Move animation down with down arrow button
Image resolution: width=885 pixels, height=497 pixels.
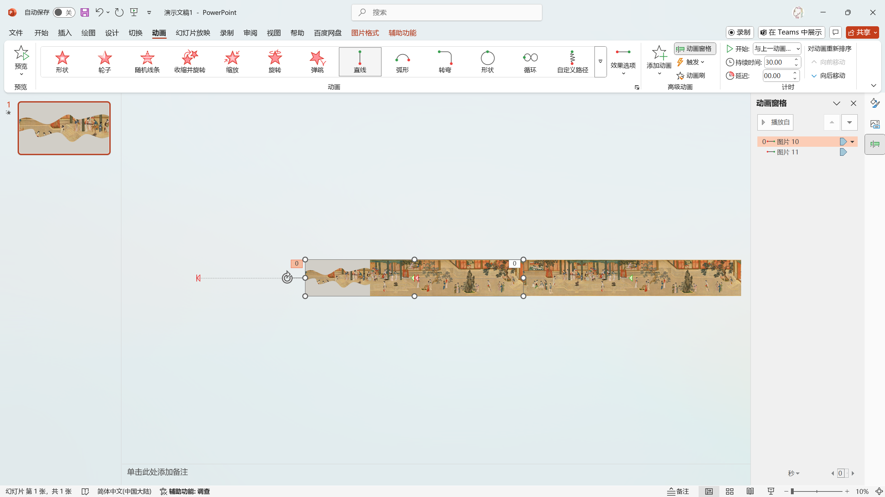849,122
